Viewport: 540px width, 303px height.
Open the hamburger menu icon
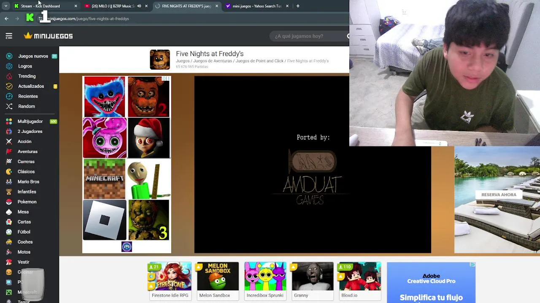9,36
